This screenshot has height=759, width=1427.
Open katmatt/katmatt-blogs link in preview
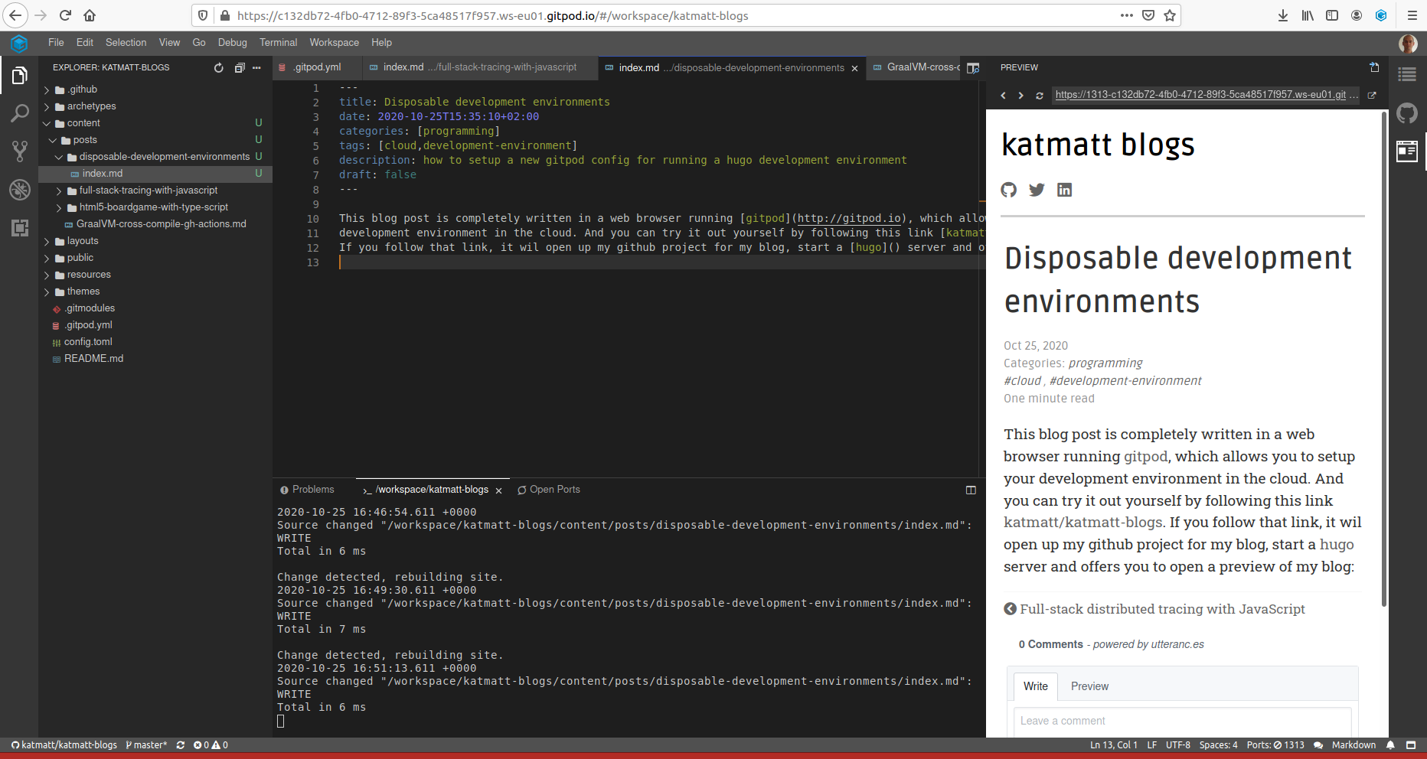[x=1083, y=523]
